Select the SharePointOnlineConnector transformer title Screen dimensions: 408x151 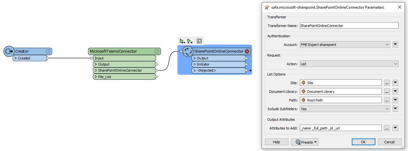click(219, 51)
